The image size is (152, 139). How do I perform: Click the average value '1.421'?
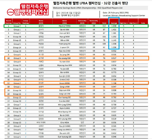pos(114,29)
